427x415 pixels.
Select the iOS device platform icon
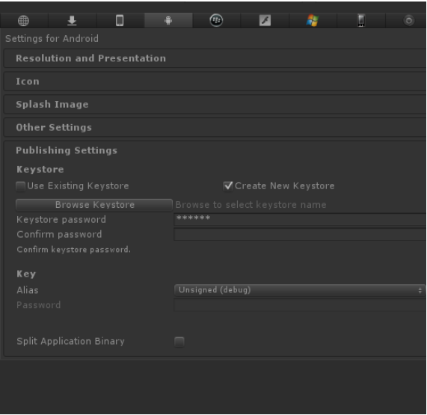pyautogui.click(x=120, y=20)
